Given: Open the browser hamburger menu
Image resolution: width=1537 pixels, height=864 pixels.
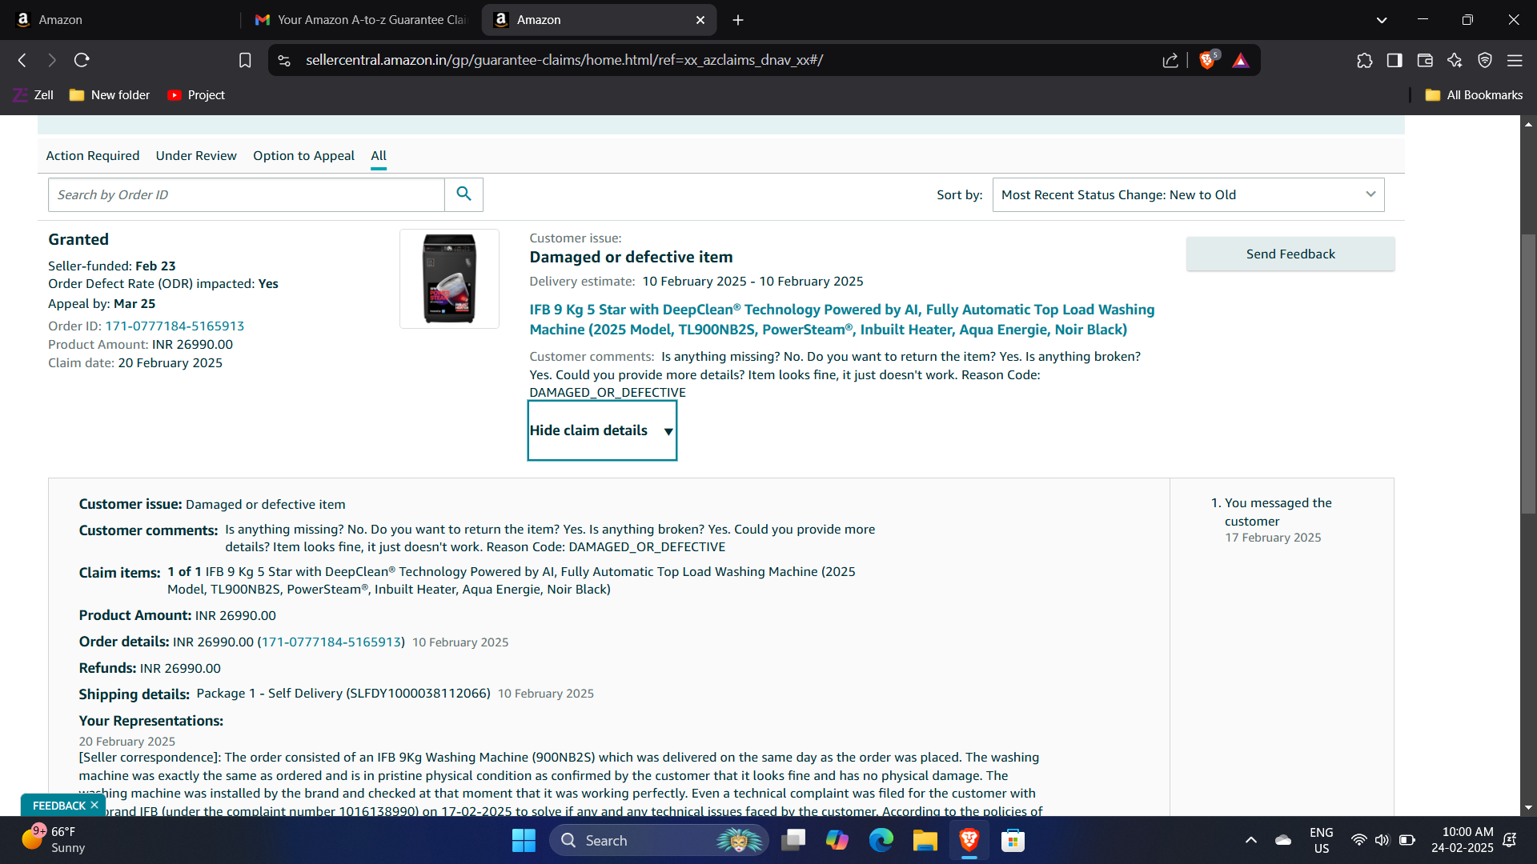Looking at the screenshot, I should click(1515, 60).
